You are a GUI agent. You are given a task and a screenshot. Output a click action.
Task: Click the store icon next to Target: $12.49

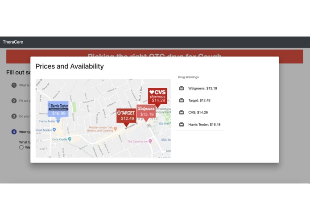182,100
